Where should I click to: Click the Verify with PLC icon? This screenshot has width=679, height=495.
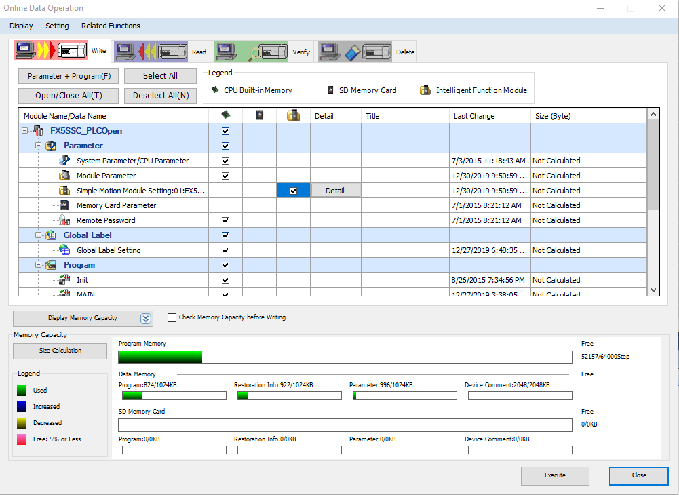coord(252,52)
